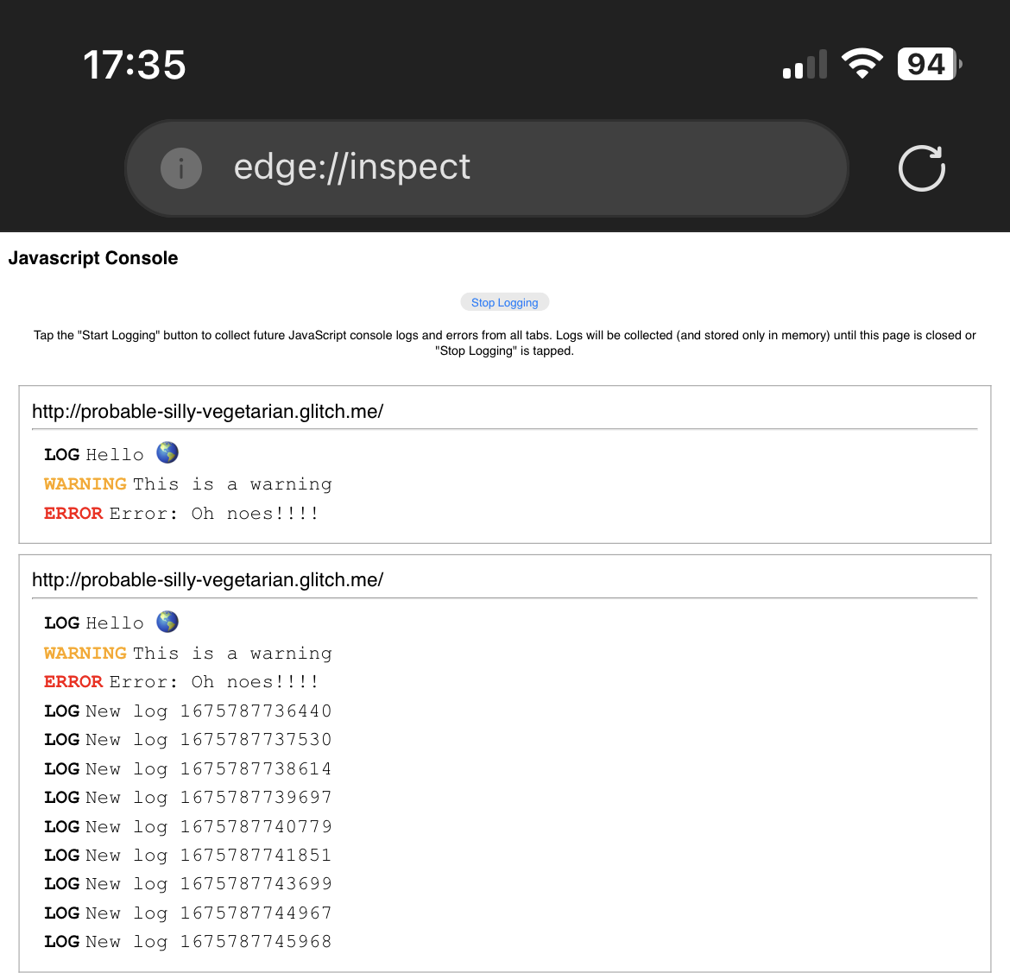Tap the globe emoji in the Hello log
Viewport: 1010px width, 973px height.
tap(167, 452)
